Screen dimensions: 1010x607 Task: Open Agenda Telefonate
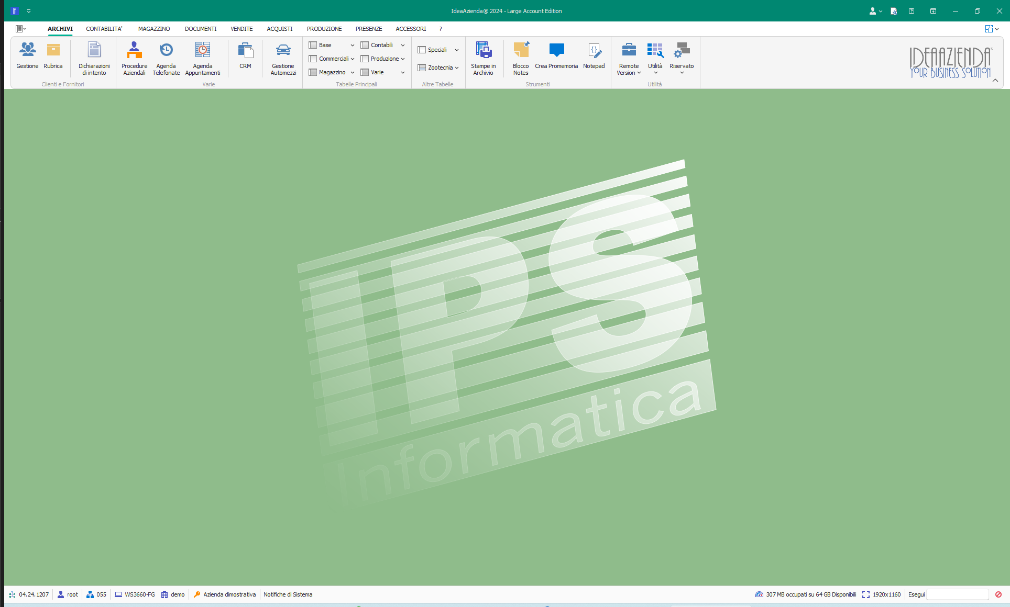click(166, 59)
